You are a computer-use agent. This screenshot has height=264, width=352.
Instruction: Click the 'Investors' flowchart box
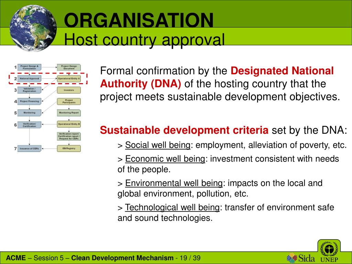coord(69,90)
